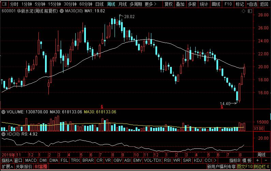Switch to 周线 weekly chart
271x171 pixels.
111,4
